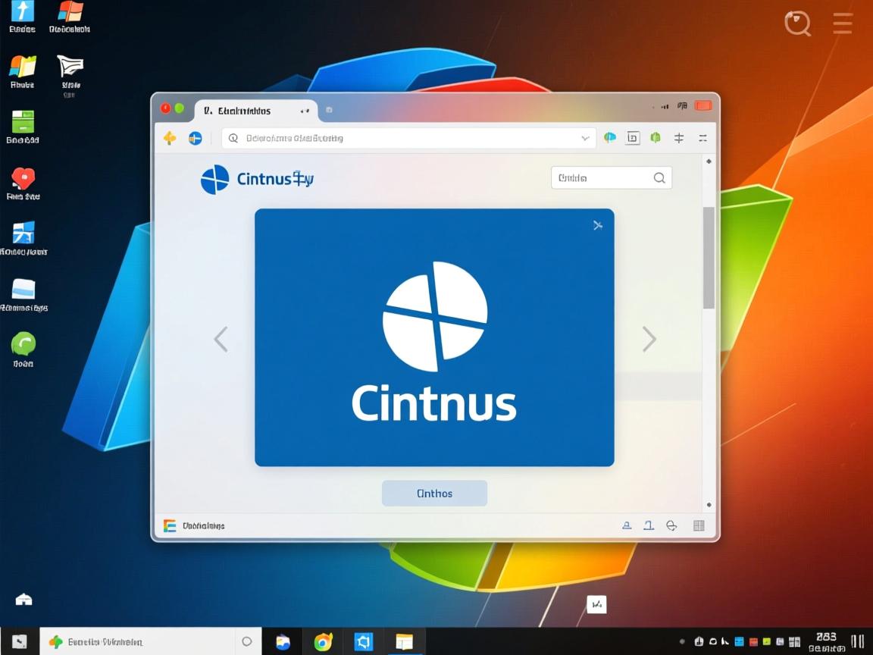Click the vertical scrollbar thumb in browser

pos(709,258)
